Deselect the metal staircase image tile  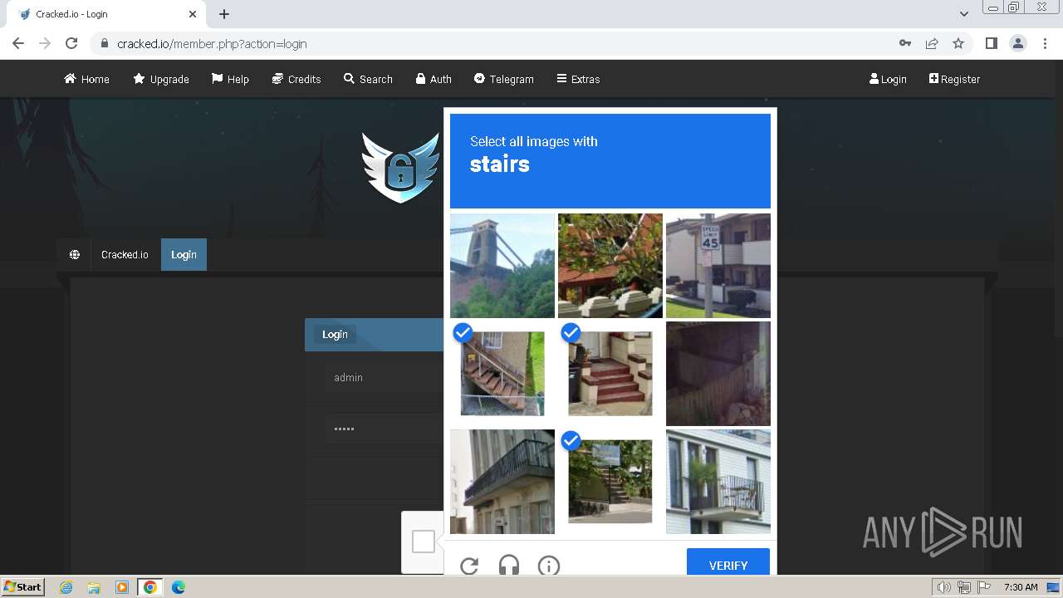click(x=502, y=374)
